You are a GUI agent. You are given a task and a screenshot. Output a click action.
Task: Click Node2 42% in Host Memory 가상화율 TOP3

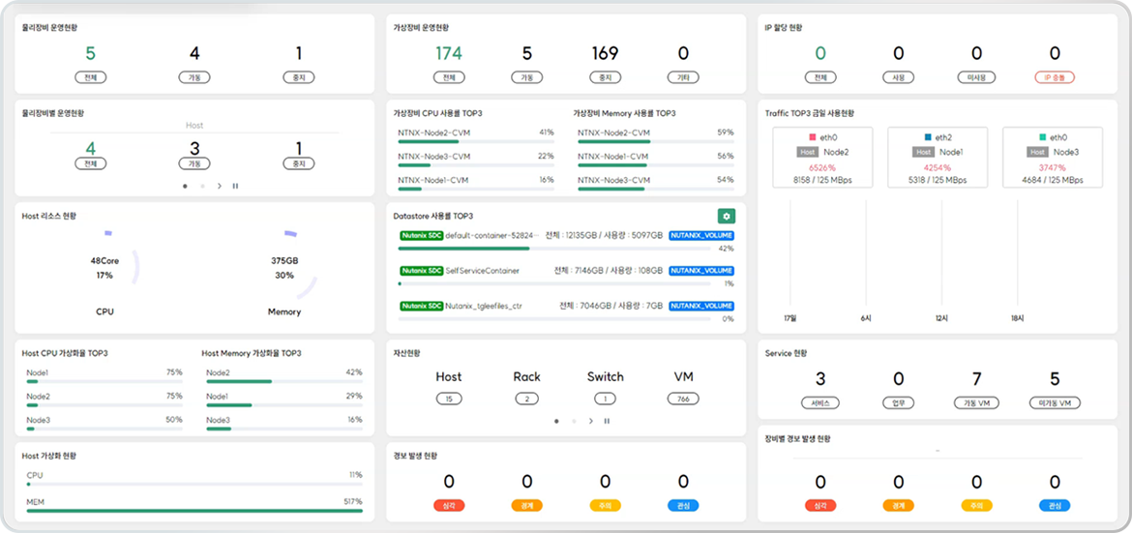click(x=284, y=376)
